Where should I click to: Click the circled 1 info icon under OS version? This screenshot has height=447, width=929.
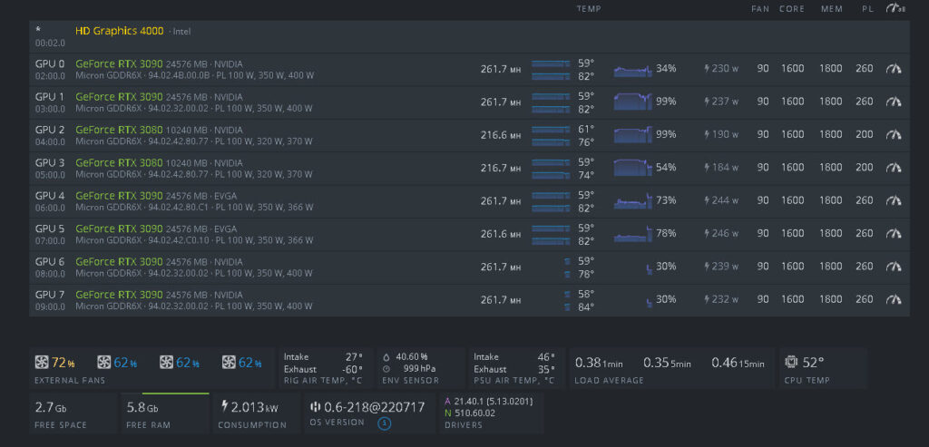pyautogui.click(x=384, y=424)
